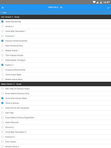Check Medeni Hukuk Bilgisi

click(x=2, y=79)
